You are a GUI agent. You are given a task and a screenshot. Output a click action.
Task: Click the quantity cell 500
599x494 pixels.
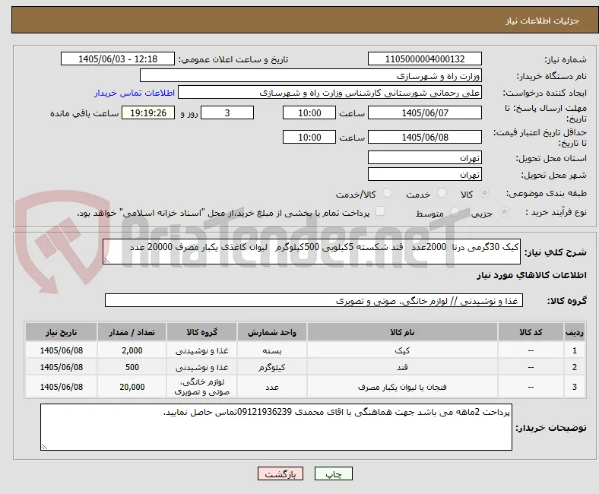point(132,367)
